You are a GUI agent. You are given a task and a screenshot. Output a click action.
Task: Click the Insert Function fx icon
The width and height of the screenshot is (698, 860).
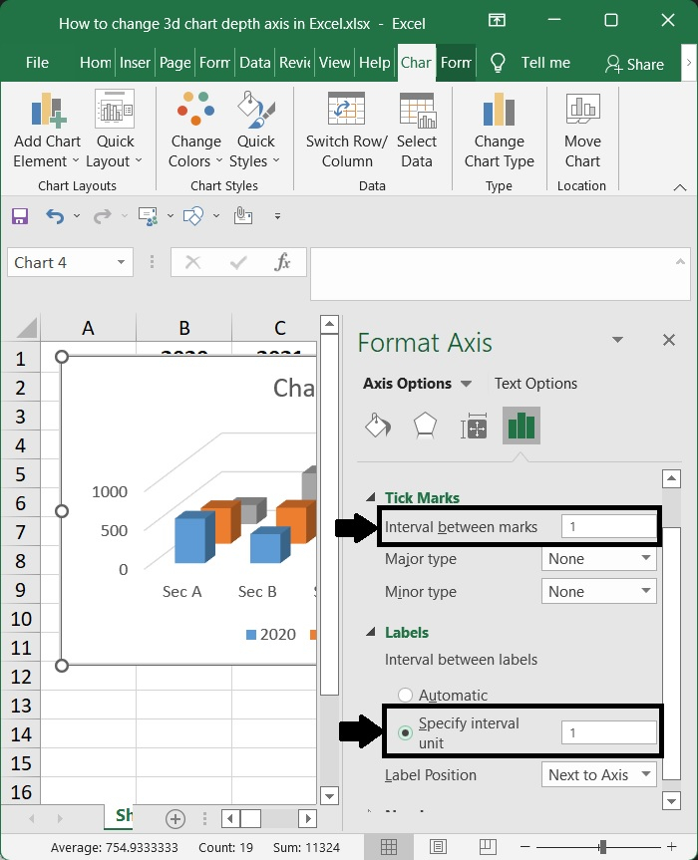point(282,262)
